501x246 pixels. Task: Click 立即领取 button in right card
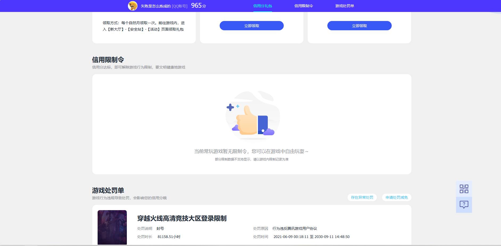coord(359,26)
